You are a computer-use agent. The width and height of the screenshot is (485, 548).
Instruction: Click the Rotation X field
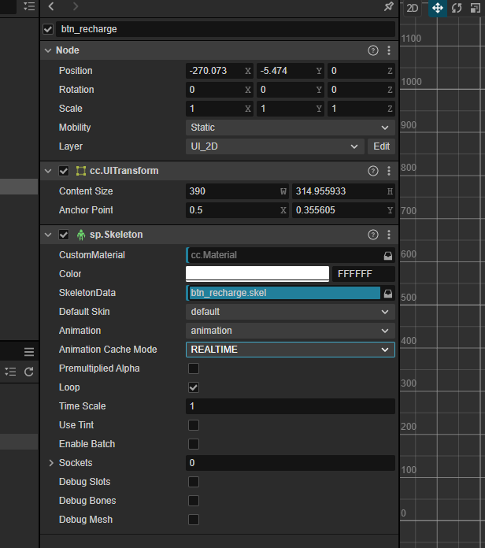click(x=220, y=90)
